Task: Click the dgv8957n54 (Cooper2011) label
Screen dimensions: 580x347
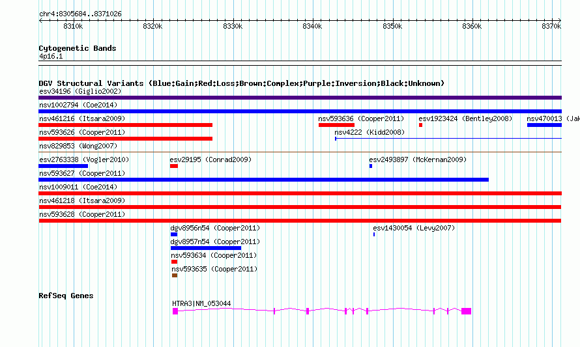Action: pos(215,242)
